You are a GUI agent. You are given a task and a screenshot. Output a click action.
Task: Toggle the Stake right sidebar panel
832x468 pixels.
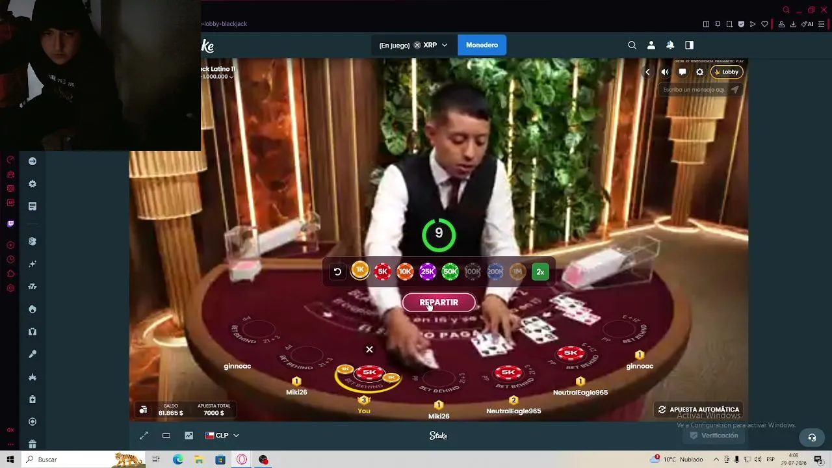point(689,45)
